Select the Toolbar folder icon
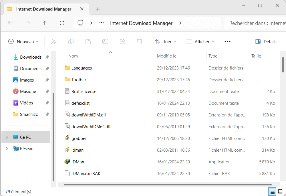The height and width of the screenshot is (196, 286). point(67,79)
